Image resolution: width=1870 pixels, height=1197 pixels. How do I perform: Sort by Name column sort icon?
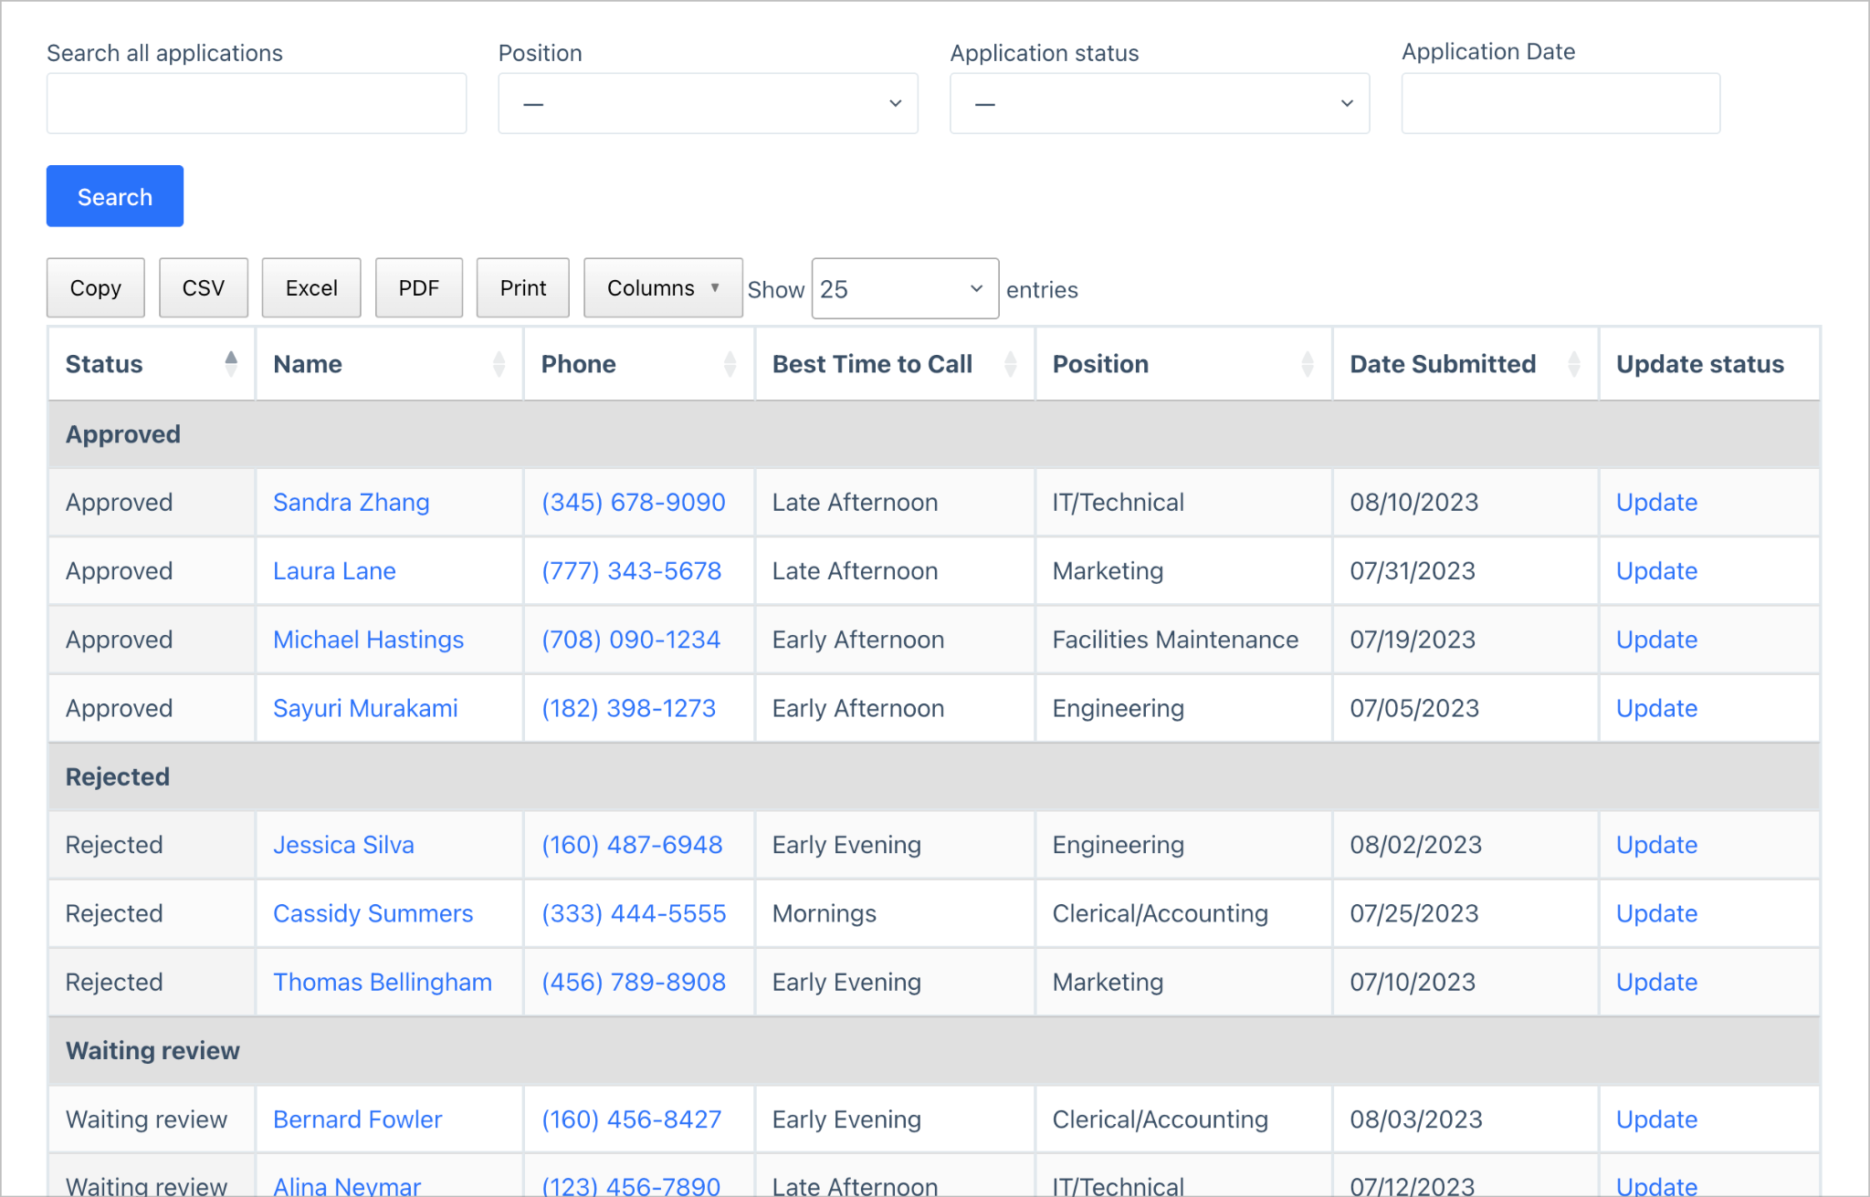point(499,364)
